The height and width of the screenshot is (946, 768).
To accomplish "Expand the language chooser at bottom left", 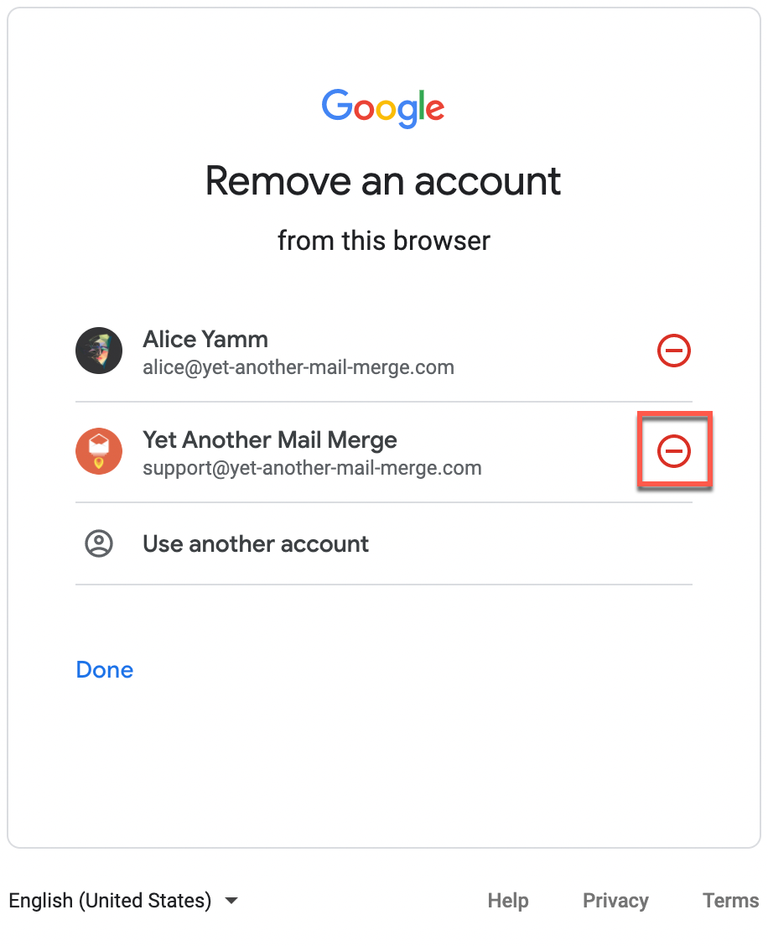I will 126,900.
